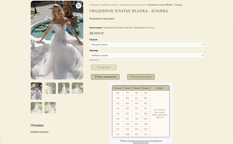Open the Размер dropdown showing Выбрать опцию

(146, 55)
